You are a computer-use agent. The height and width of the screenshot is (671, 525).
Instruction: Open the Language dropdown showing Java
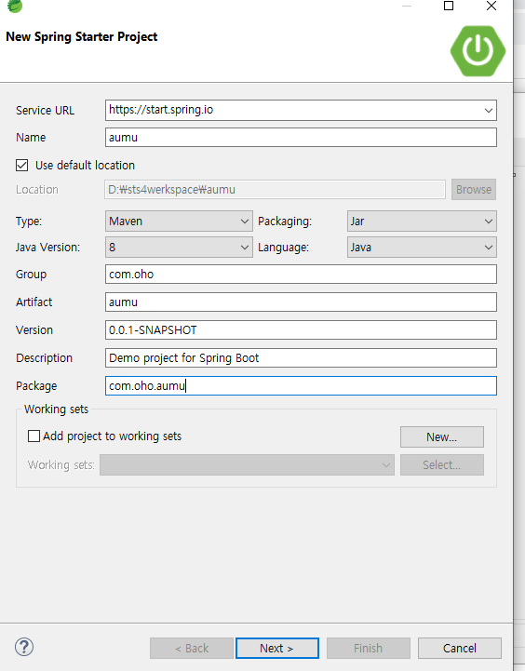(x=422, y=248)
